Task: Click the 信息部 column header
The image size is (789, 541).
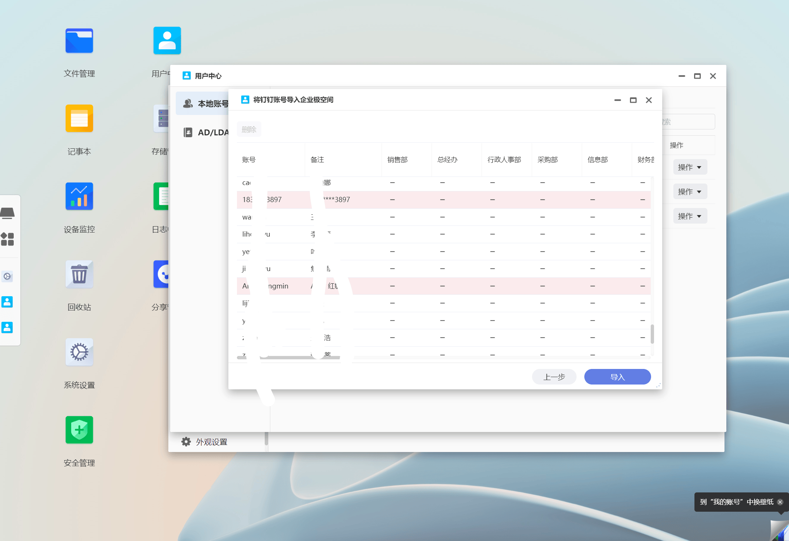Action: click(x=607, y=159)
